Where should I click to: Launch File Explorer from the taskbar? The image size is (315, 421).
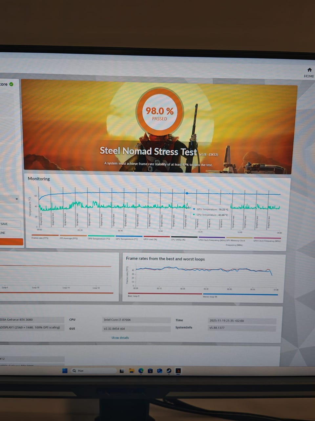[131, 371]
